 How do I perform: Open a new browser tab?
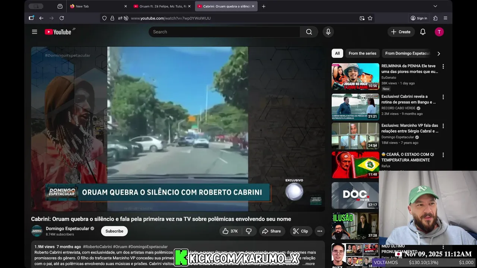click(264, 6)
